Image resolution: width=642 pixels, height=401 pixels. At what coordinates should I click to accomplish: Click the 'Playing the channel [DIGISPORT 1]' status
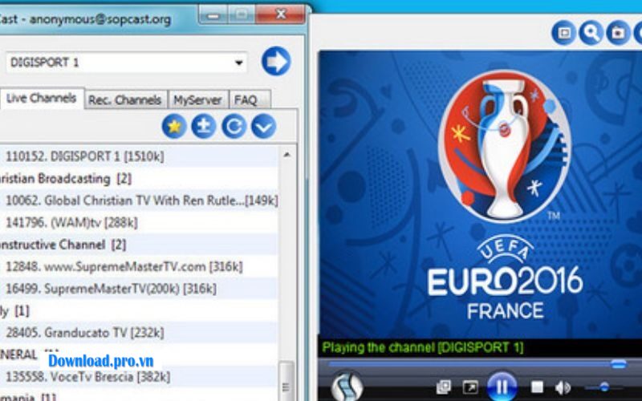423,348
